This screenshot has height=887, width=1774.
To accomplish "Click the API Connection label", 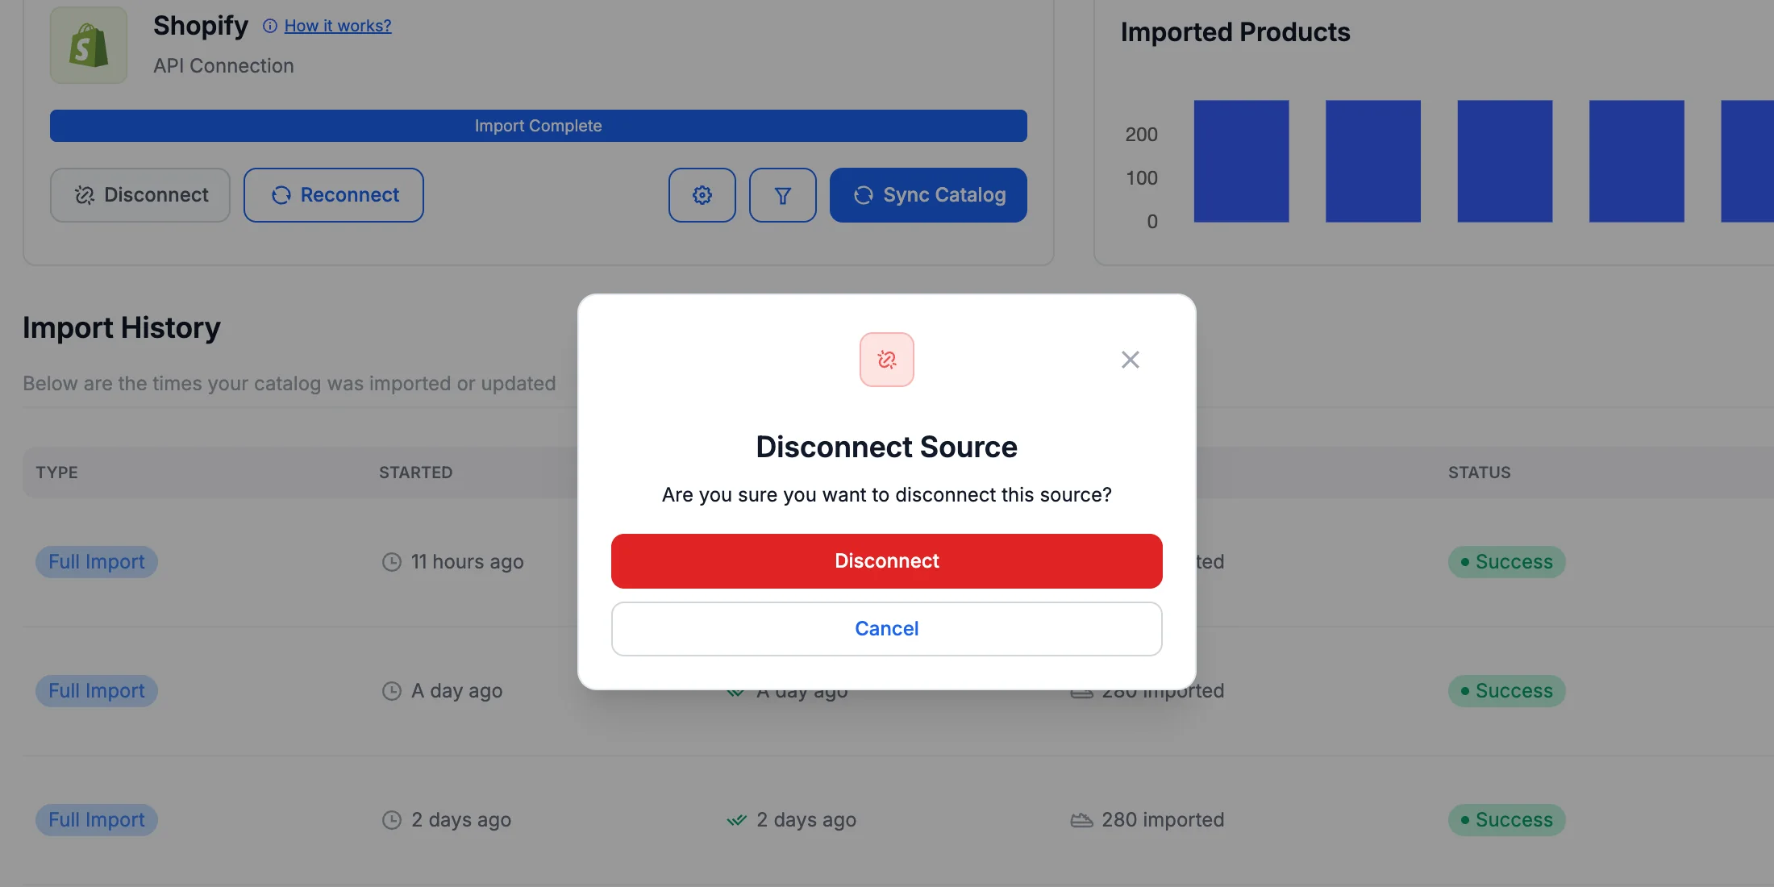I will click(224, 66).
